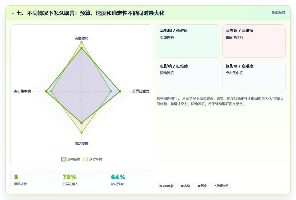Click the 点击集中度 text in low-impact card
Viewport: 296px width, 200px height.
coord(234,73)
